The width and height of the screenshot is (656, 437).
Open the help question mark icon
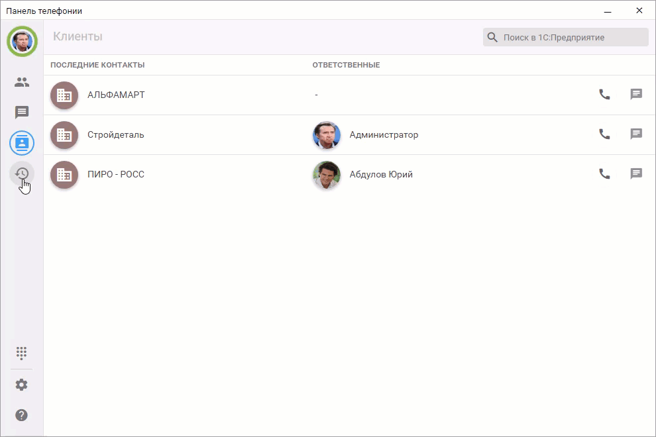[x=22, y=415]
